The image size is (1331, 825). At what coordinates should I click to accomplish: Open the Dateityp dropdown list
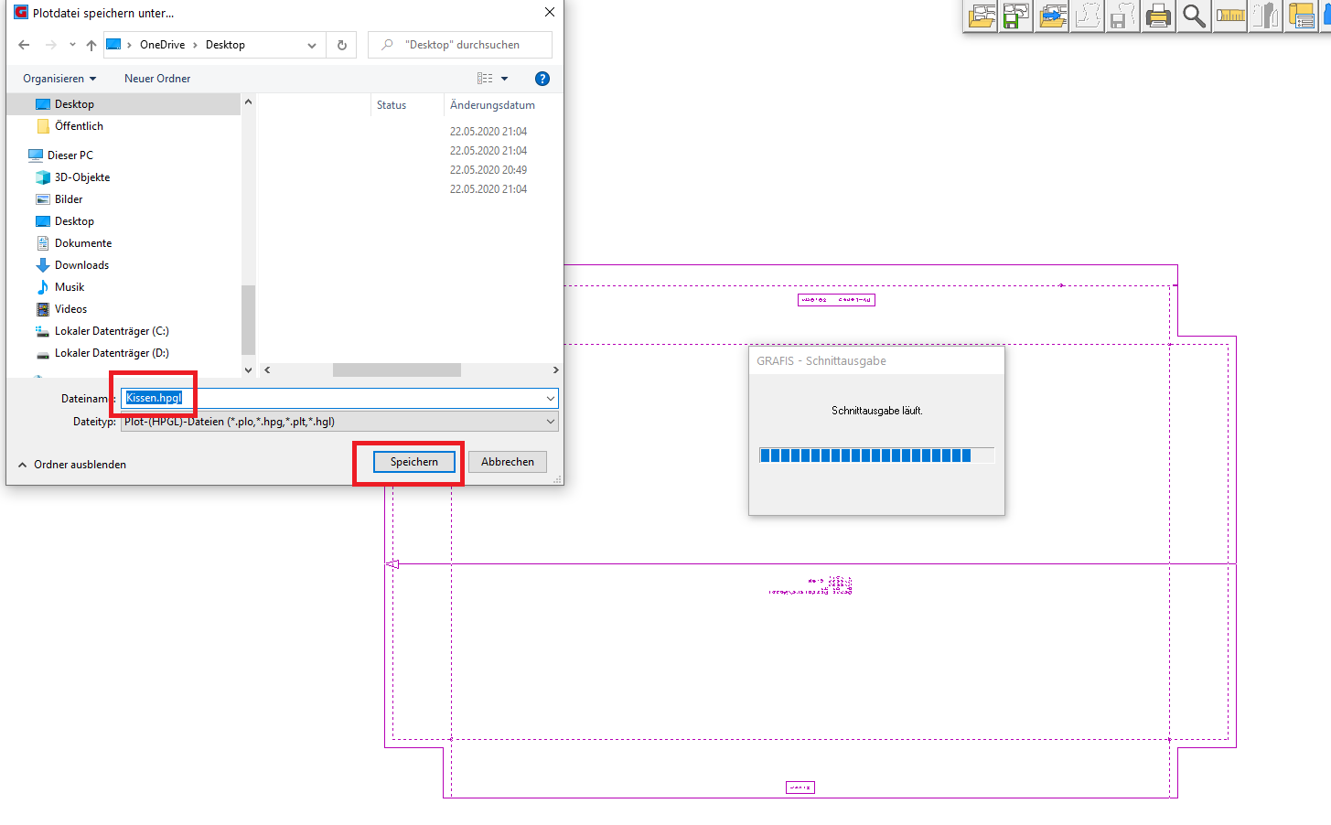[x=550, y=422]
